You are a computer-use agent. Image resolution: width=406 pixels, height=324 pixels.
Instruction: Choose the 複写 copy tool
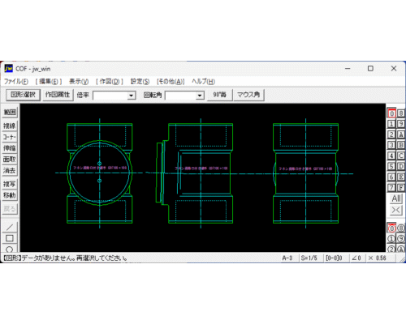click(x=10, y=184)
